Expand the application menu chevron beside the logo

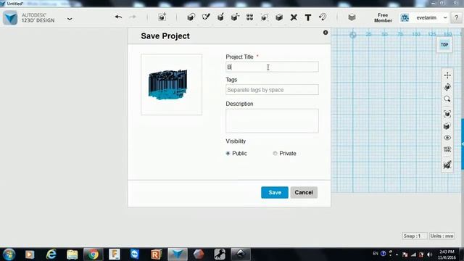pos(70,19)
